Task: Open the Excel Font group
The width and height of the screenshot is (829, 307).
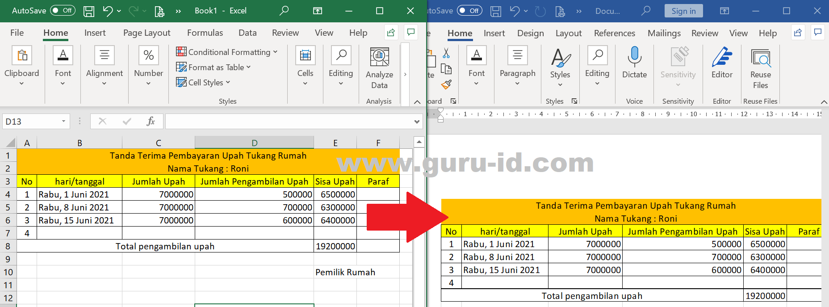Action: (x=63, y=66)
